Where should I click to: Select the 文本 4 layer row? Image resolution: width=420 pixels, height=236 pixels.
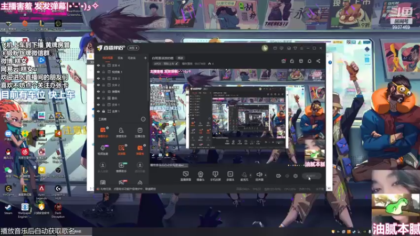(x=121, y=65)
